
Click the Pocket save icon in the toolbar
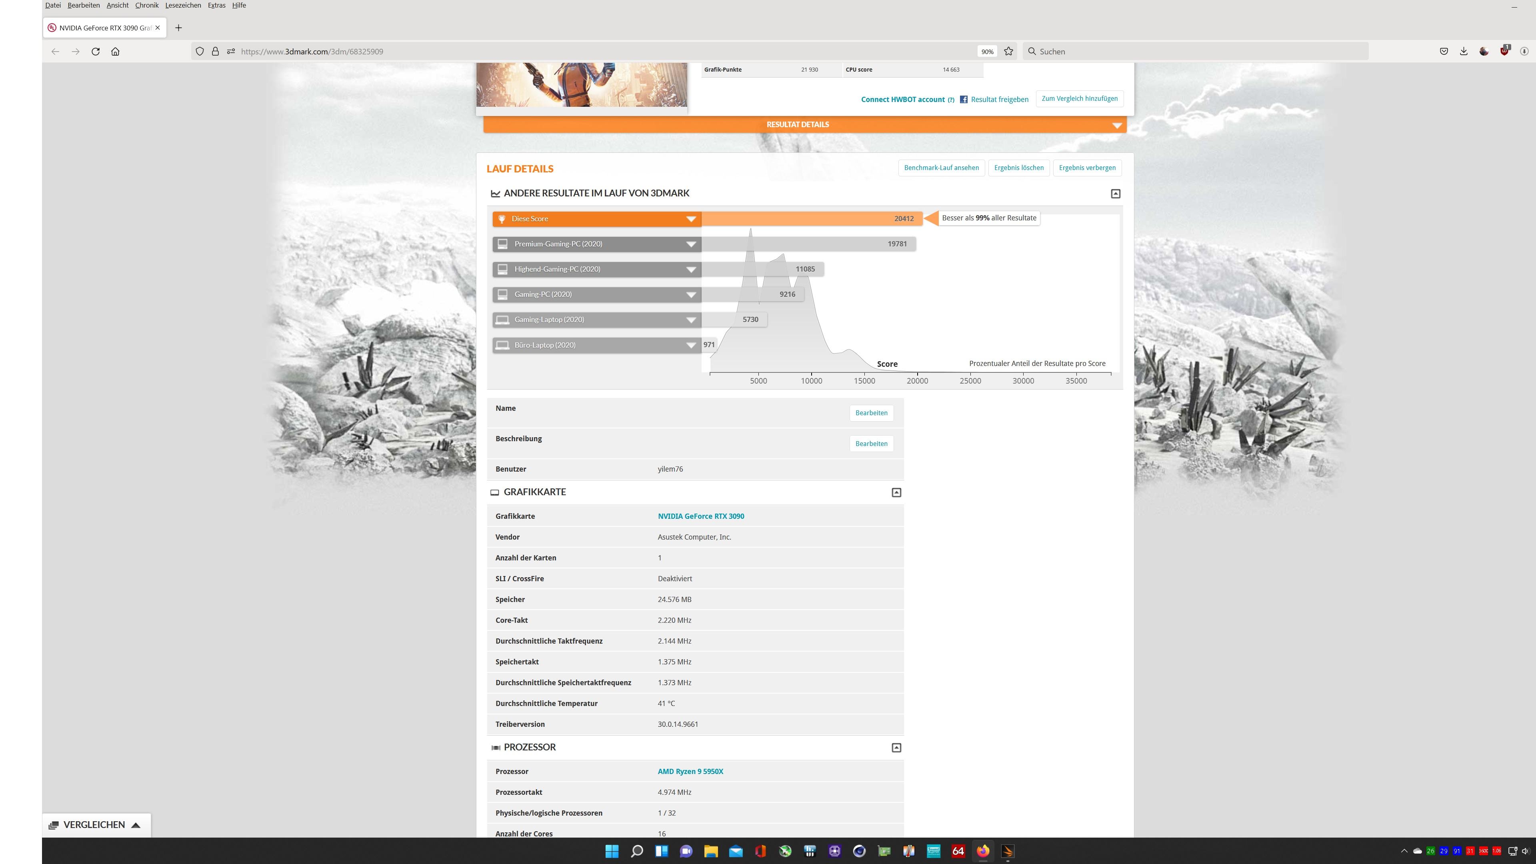pos(1444,51)
